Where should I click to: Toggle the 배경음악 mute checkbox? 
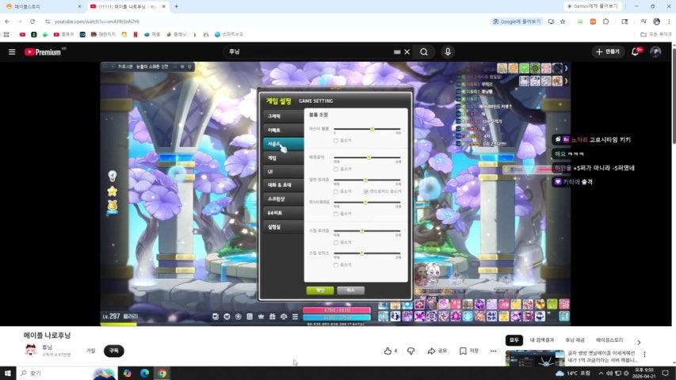coord(336,169)
